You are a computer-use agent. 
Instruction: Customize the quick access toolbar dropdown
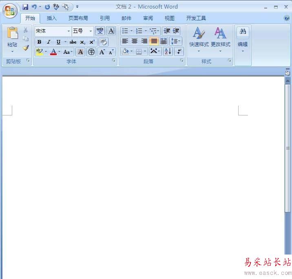[77, 7]
